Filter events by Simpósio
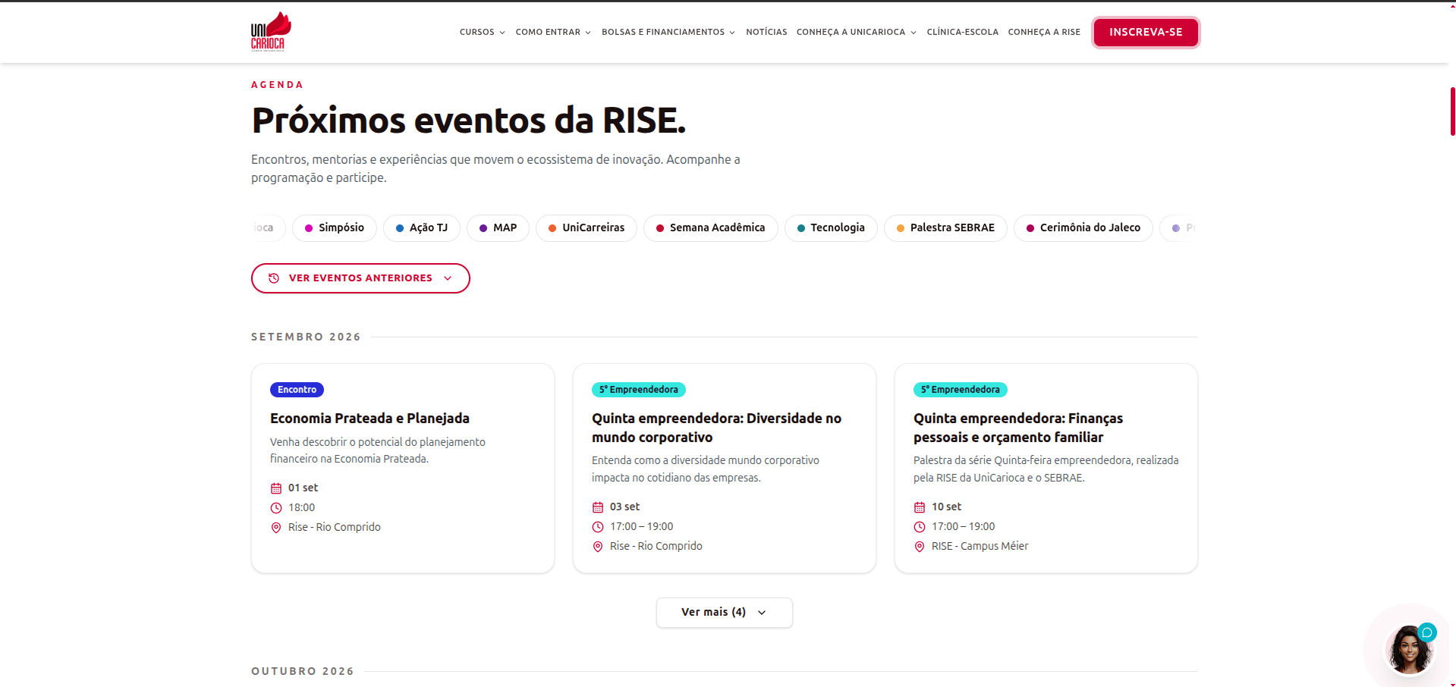The width and height of the screenshot is (1456, 687). pos(335,227)
